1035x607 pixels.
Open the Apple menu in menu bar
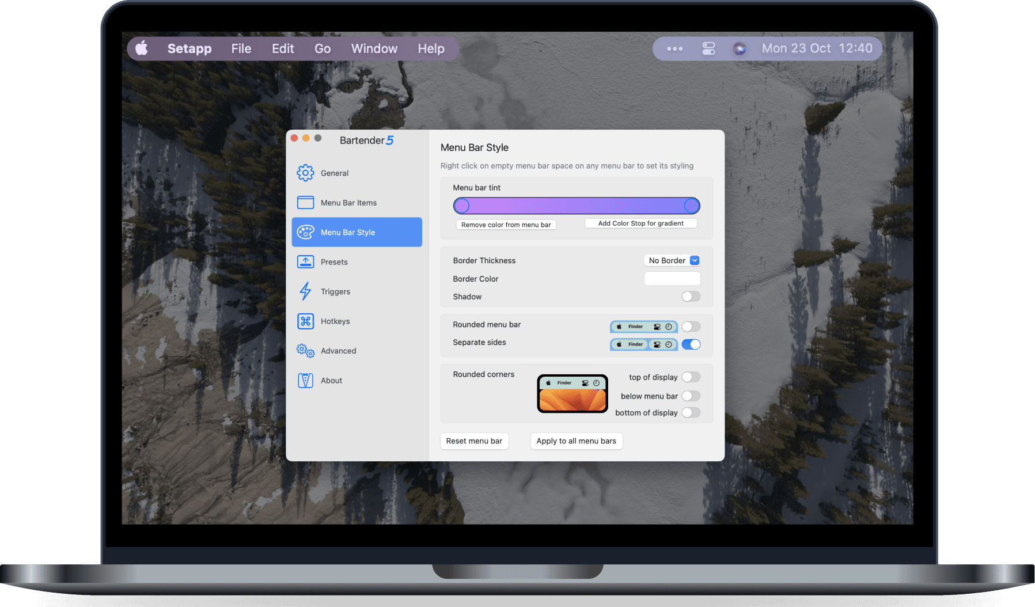pyautogui.click(x=142, y=48)
